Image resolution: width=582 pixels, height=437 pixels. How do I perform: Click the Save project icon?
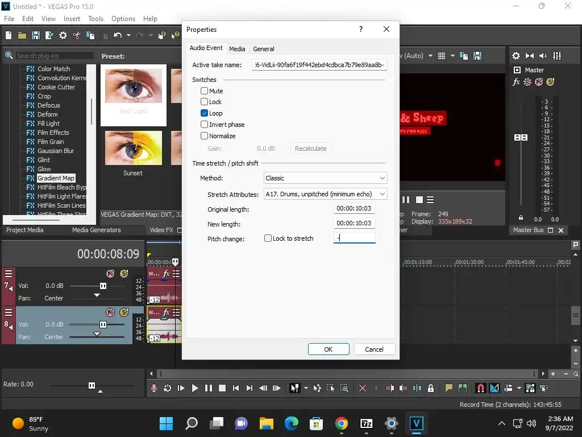pyautogui.click(x=36, y=35)
